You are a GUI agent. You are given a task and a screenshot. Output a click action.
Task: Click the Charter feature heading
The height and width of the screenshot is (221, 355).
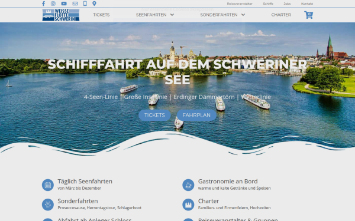pos(208,201)
